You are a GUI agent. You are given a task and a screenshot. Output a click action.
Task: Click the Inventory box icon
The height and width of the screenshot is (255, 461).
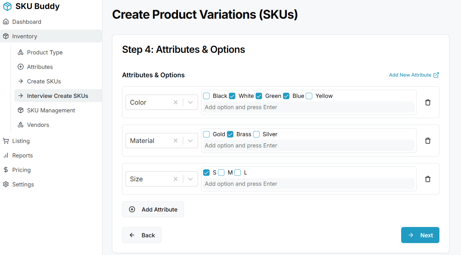(6, 36)
